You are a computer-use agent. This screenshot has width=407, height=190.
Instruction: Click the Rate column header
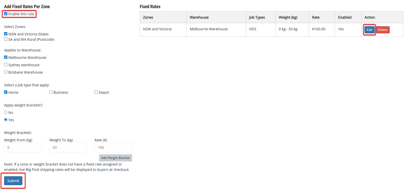[x=316, y=17]
